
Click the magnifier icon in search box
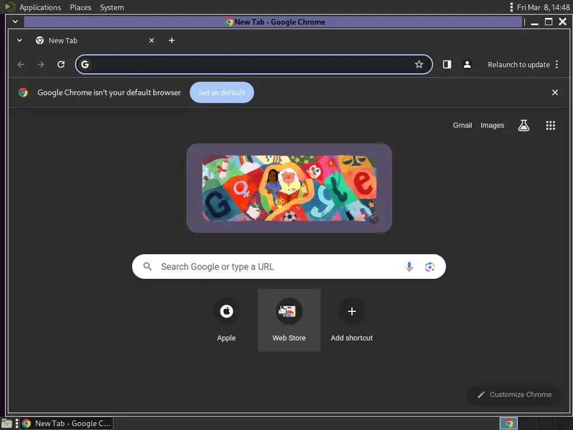(147, 267)
